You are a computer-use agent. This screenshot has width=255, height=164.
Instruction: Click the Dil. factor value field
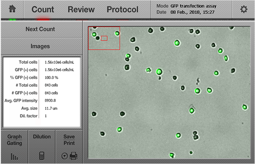click(46, 116)
